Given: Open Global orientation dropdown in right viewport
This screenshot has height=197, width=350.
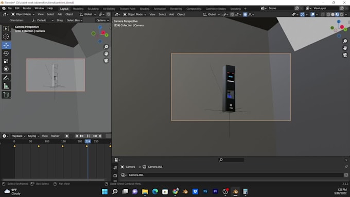Looking at the screenshot, I should (x=212, y=14).
